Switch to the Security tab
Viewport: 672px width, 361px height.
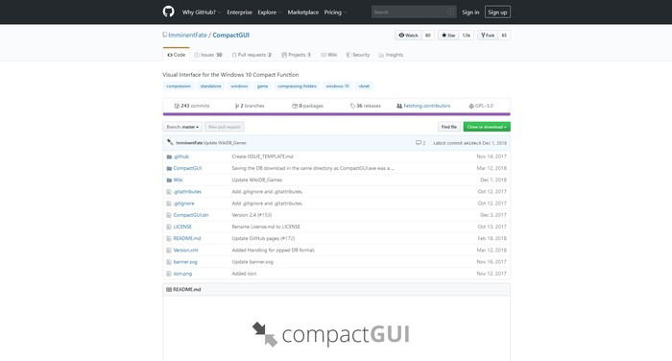coord(358,55)
